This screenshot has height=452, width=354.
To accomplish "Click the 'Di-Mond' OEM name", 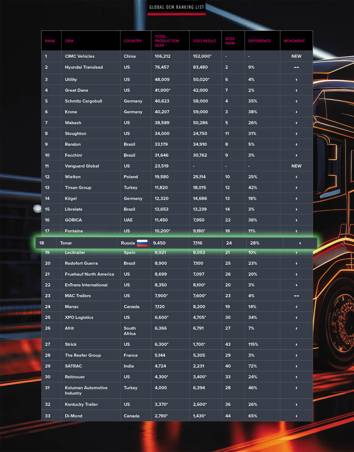I will 74,416.
